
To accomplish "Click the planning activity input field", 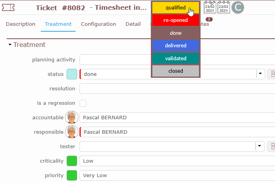I will pos(176,59).
